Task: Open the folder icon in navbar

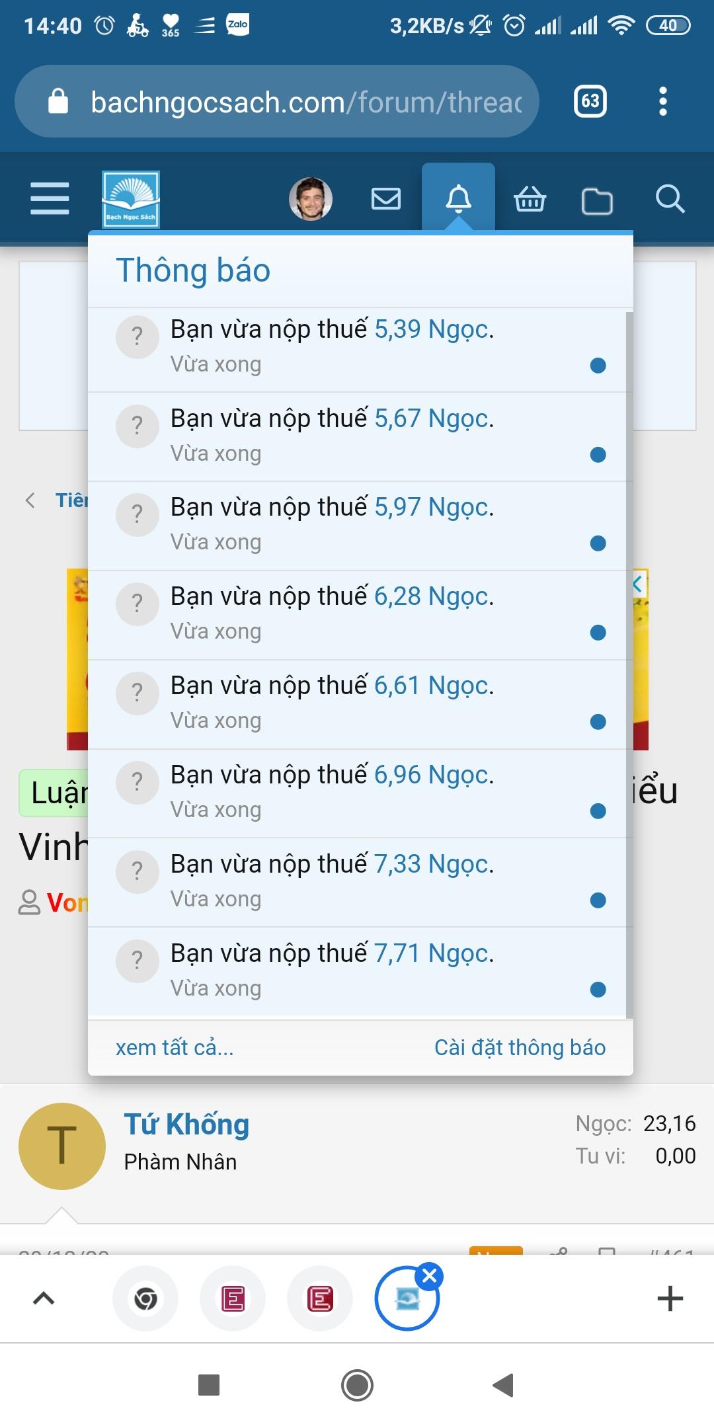Action: [597, 200]
